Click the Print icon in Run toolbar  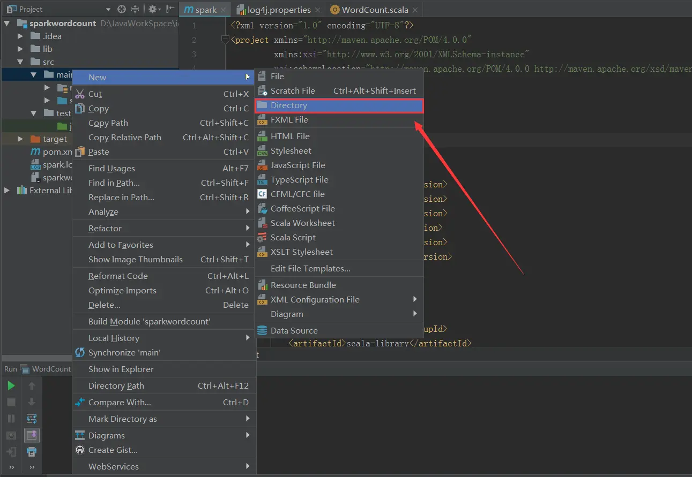32,452
